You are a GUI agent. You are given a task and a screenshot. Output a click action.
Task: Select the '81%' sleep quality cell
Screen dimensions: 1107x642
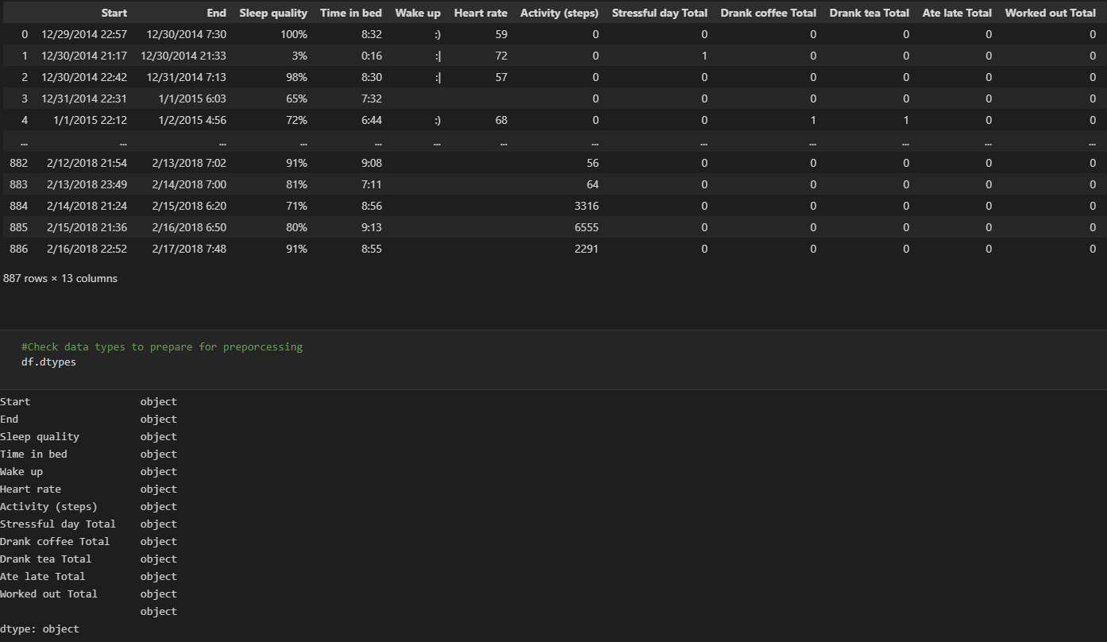tap(297, 184)
